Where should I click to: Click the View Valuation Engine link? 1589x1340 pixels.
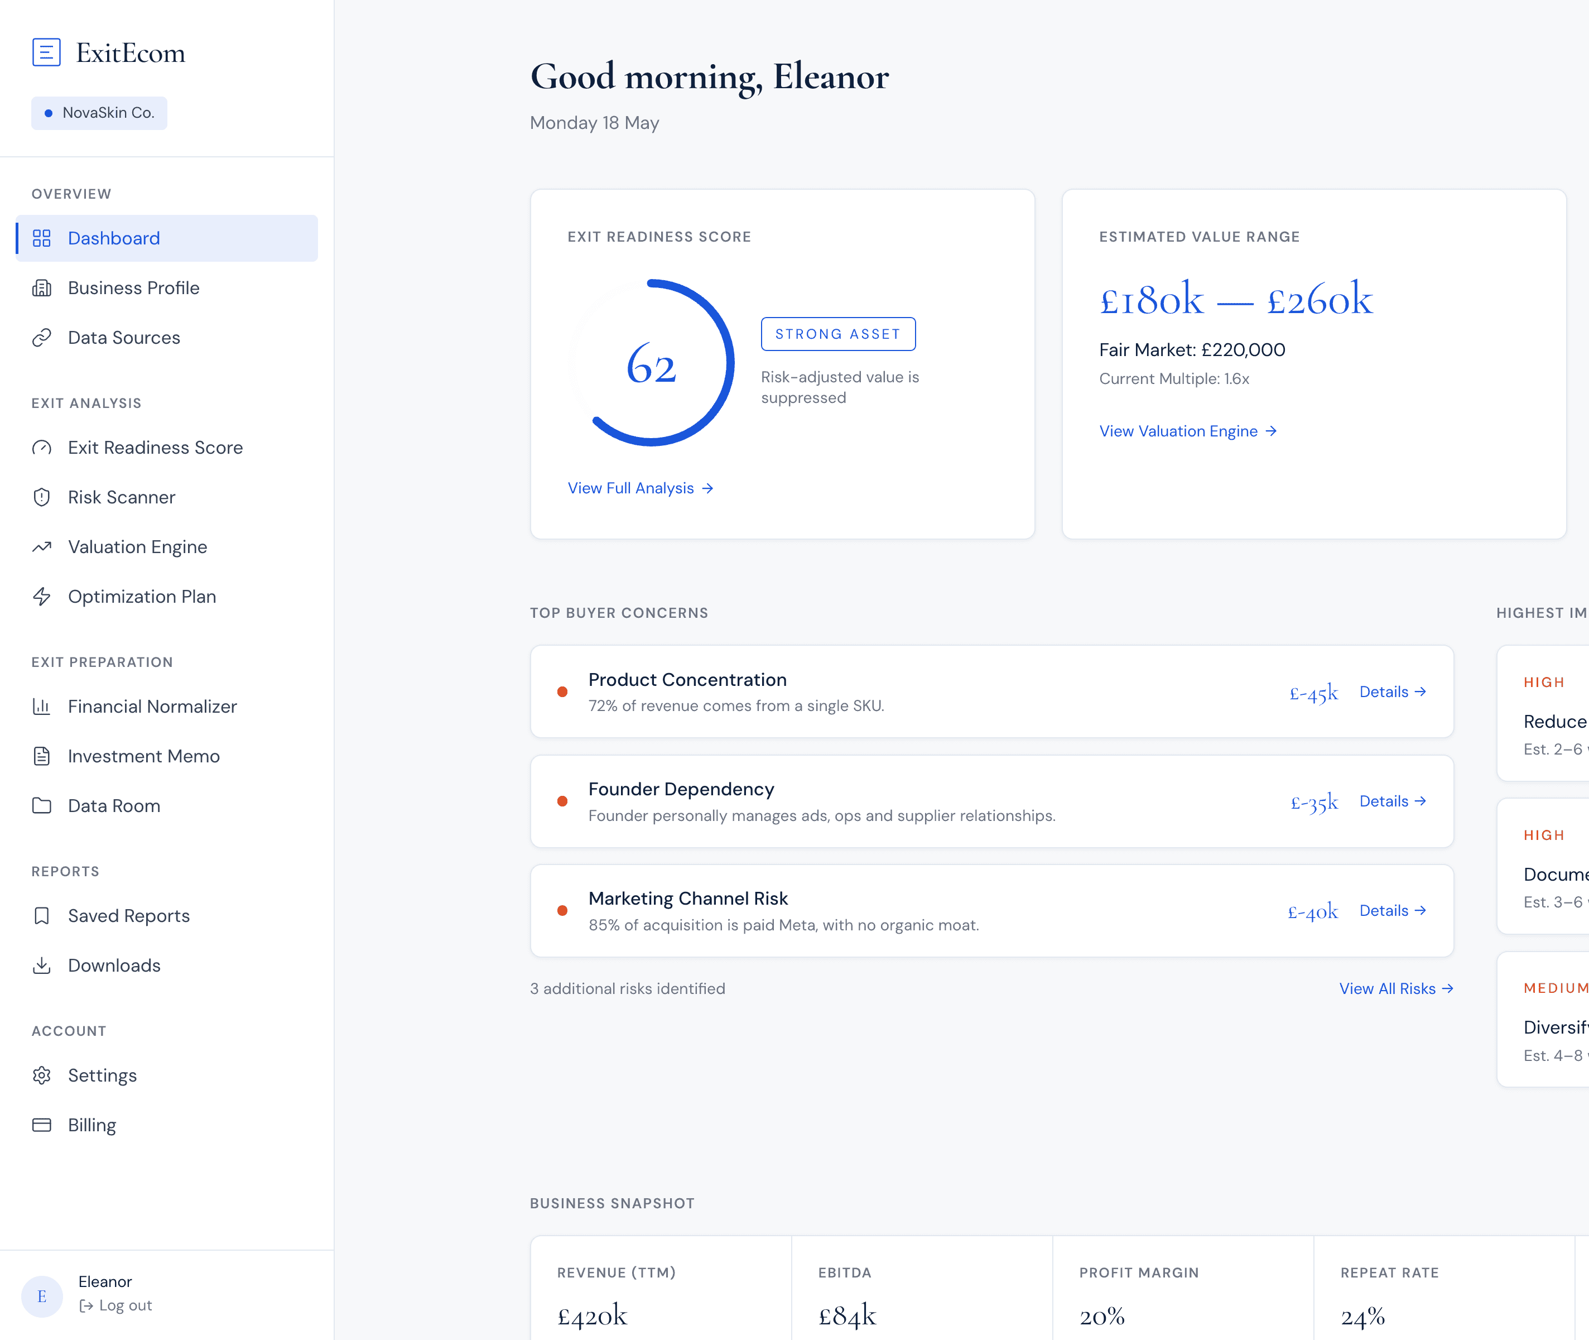pos(1188,431)
